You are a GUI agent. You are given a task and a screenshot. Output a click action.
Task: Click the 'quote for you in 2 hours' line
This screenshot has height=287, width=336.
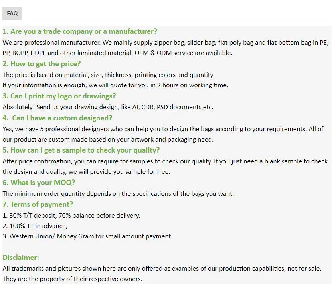click(x=115, y=85)
